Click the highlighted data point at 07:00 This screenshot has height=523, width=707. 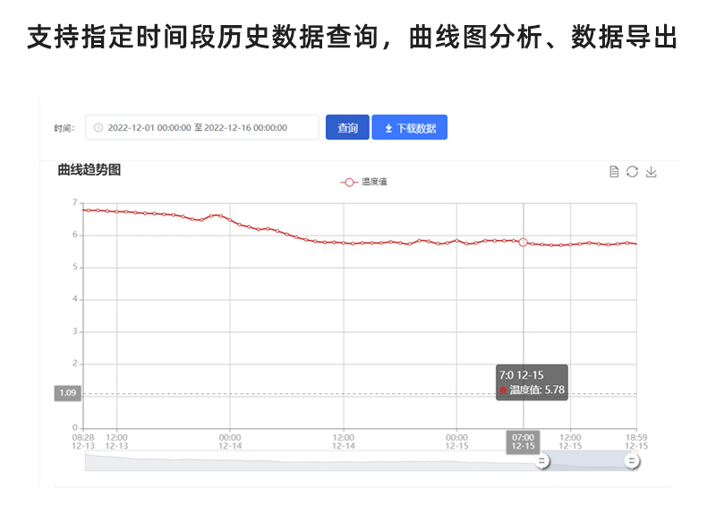524,242
